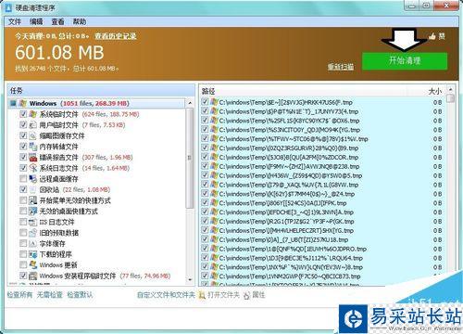Click the app icon in title bar
The width and height of the screenshot is (463, 334).
8,7
